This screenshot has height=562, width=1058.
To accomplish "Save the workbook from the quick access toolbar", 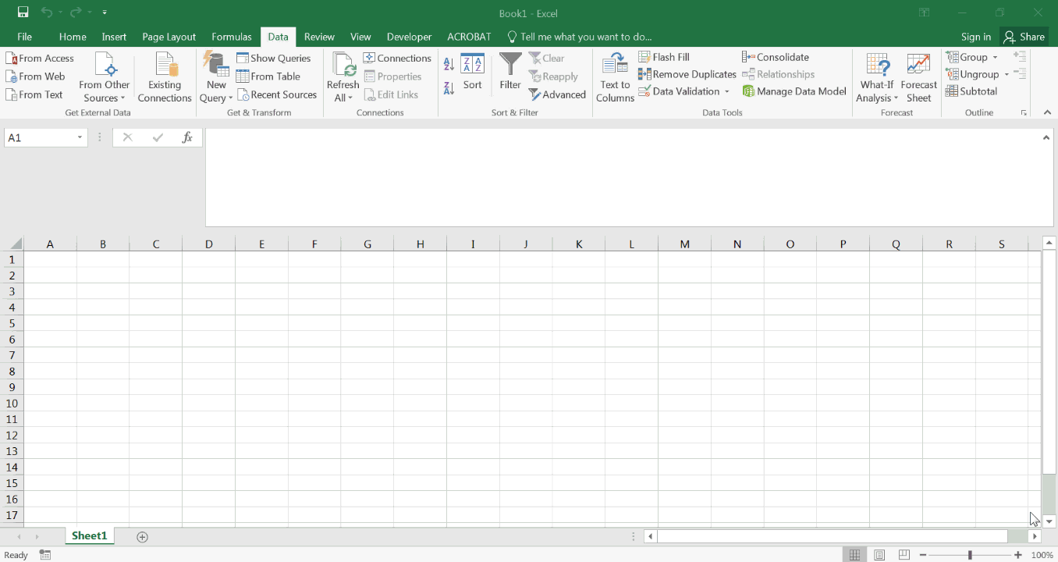I will 23,12.
